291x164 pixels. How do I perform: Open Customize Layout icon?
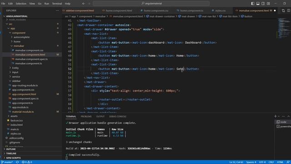[x=268, y=4]
